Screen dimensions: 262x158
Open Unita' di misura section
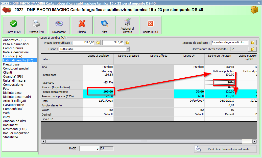click(14, 81)
